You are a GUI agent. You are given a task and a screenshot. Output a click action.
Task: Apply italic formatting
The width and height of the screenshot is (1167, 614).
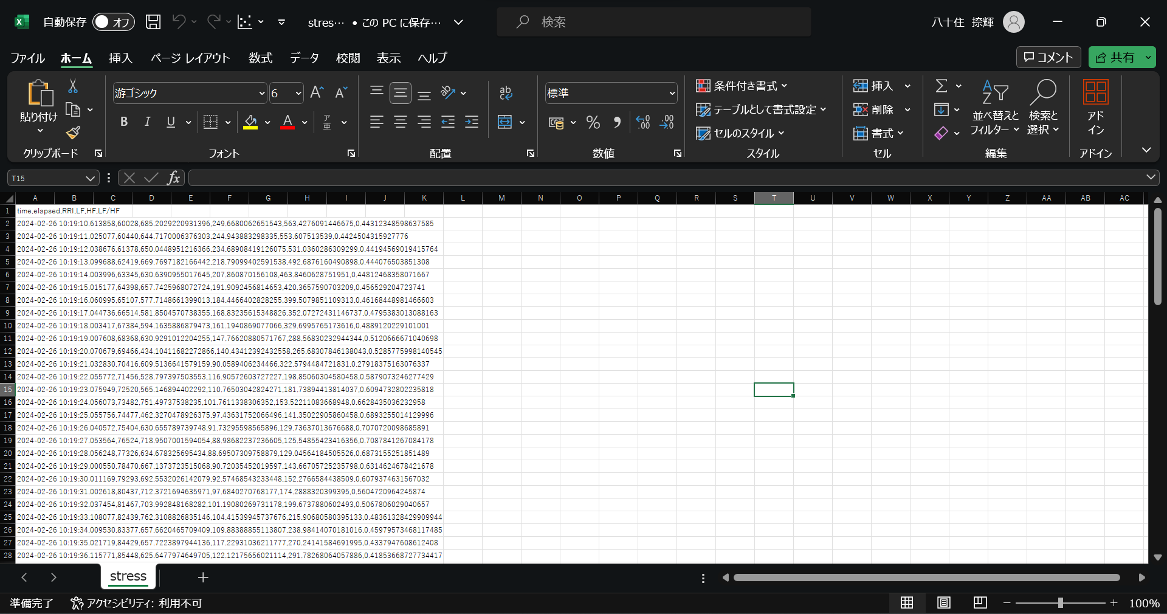147,122
